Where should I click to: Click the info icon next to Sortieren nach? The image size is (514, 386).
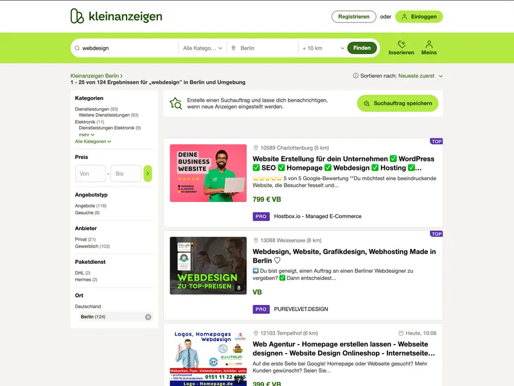point(355,76)
